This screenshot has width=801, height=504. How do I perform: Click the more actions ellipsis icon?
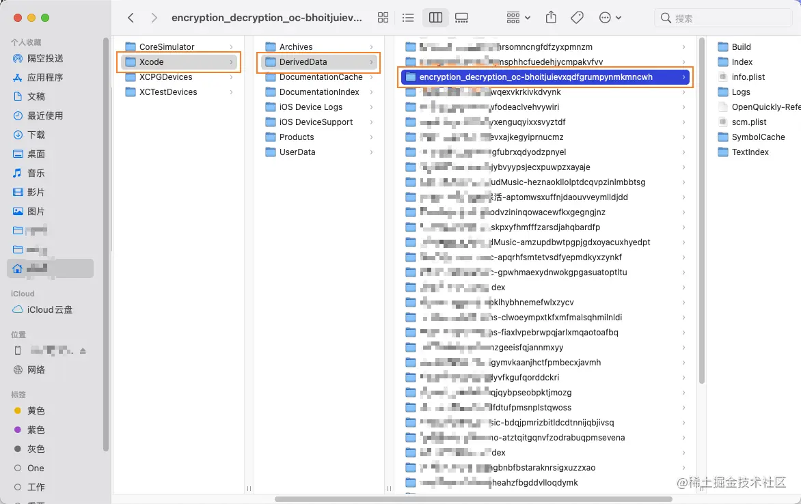605,18
